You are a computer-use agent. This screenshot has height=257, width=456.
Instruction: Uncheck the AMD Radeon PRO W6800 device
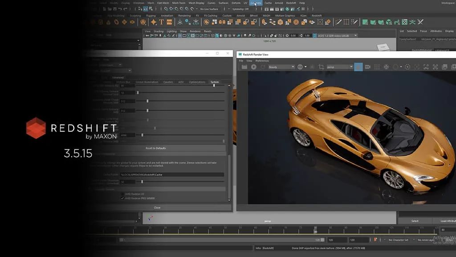click(x=122, y=198)
